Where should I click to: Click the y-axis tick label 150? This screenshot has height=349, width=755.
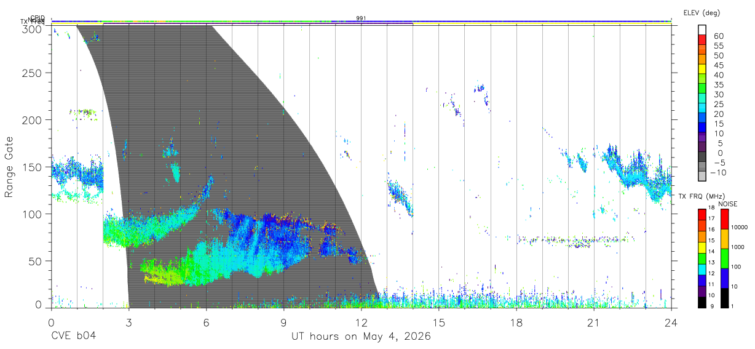click(x=33, y=167)
